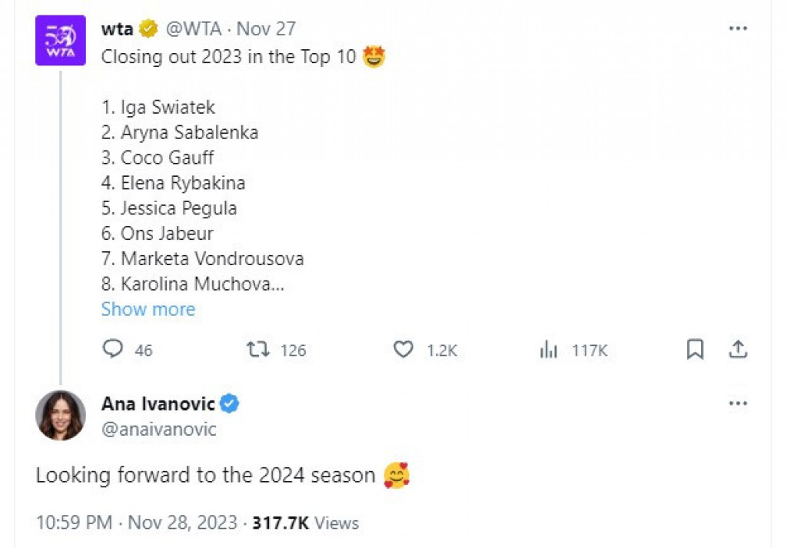Open the @anaivanovic handle link
787x548 pixels.
(x=159, y=429)
